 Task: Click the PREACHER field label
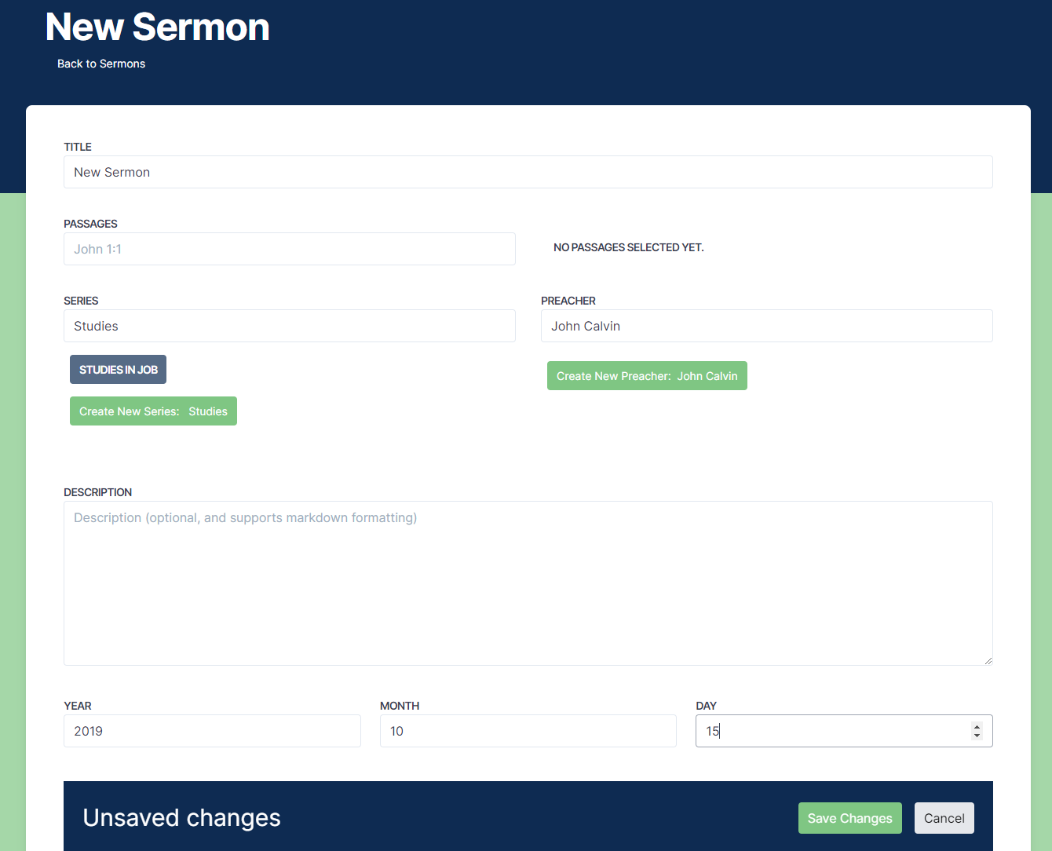(x=568, y=301)
